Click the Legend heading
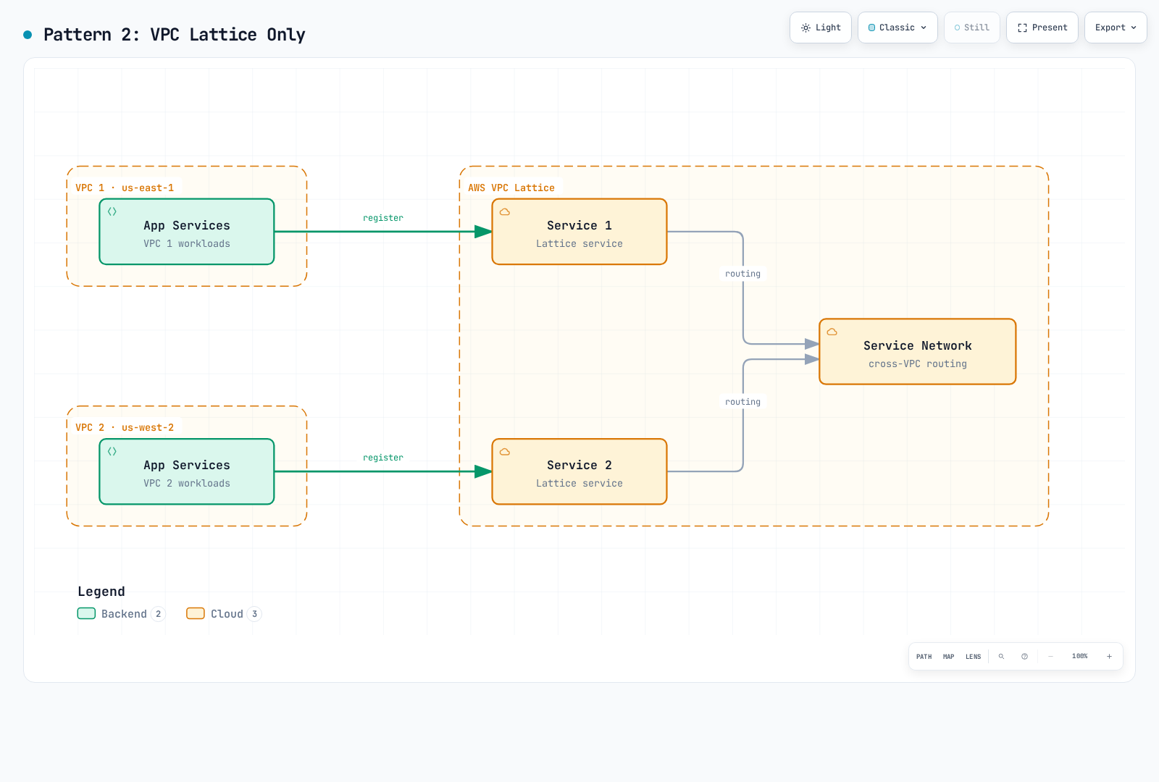Image resolution: width=1159 pixels, height=782 pixels. (101, 592)
